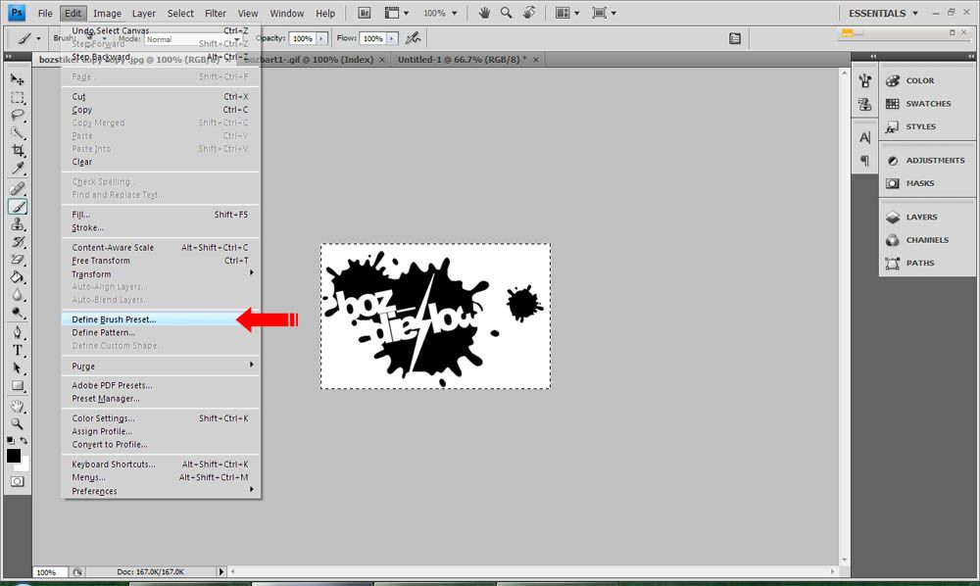Screen dimensions: 980x586
Task: Select the Type tool
Action: (17, 351)
